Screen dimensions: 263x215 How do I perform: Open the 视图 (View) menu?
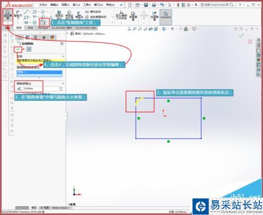(x=65, y=5)
